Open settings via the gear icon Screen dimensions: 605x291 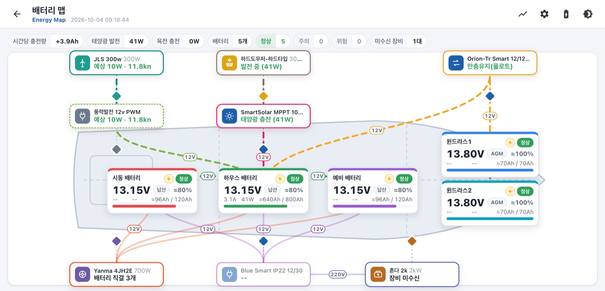[544, 14]
